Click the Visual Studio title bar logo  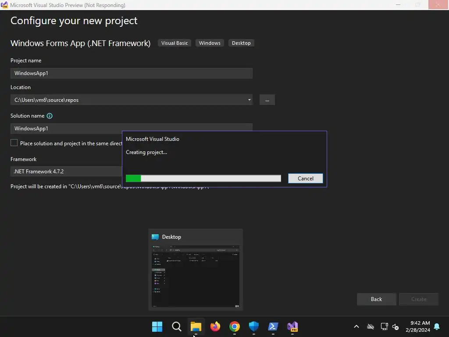(4, 5)
